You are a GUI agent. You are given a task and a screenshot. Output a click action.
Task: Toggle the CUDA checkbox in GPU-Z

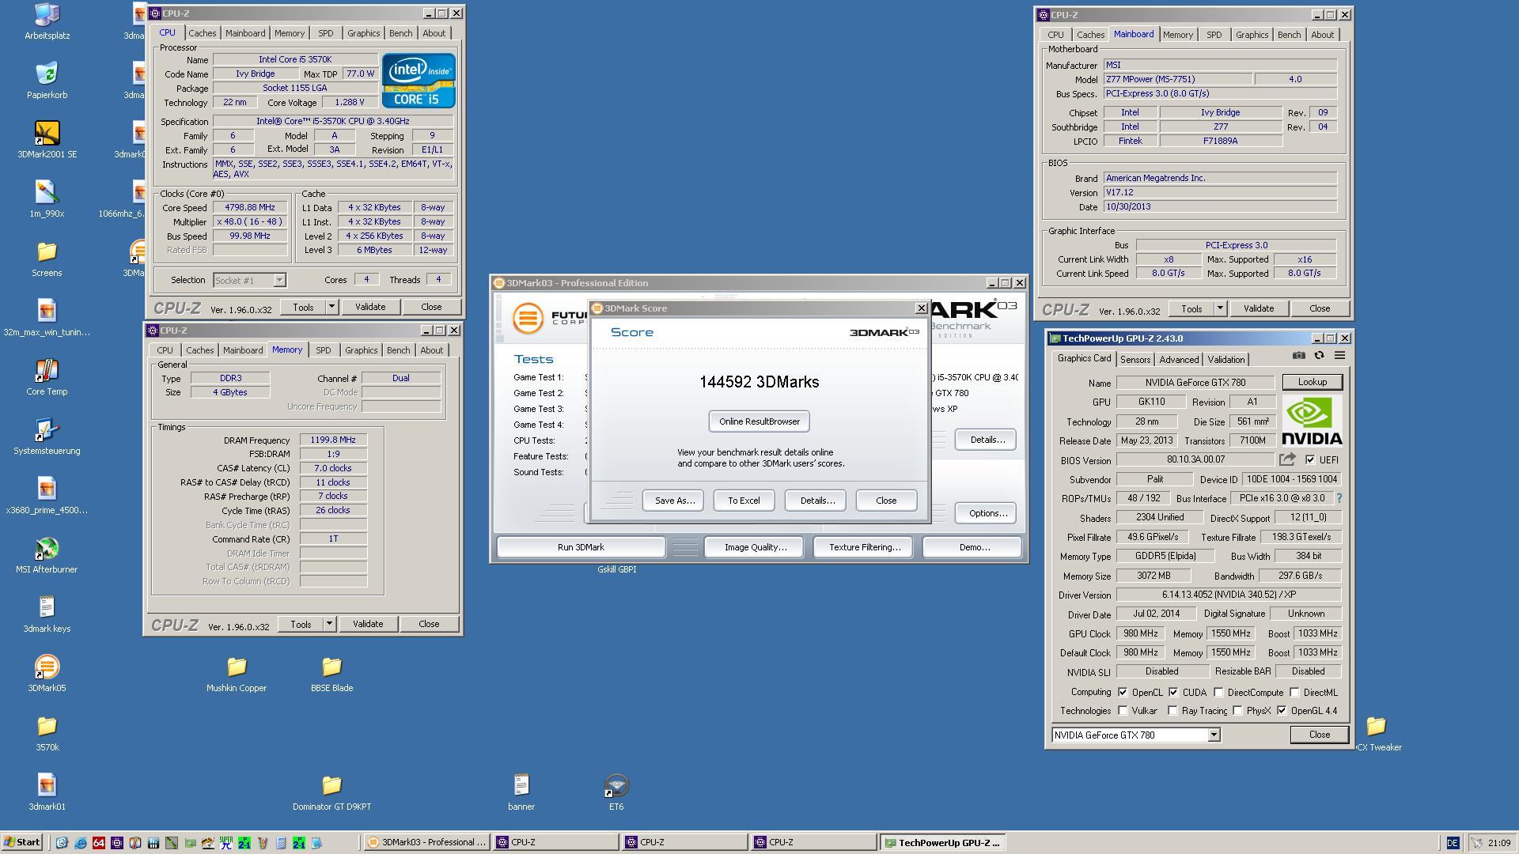[1172, 692]
